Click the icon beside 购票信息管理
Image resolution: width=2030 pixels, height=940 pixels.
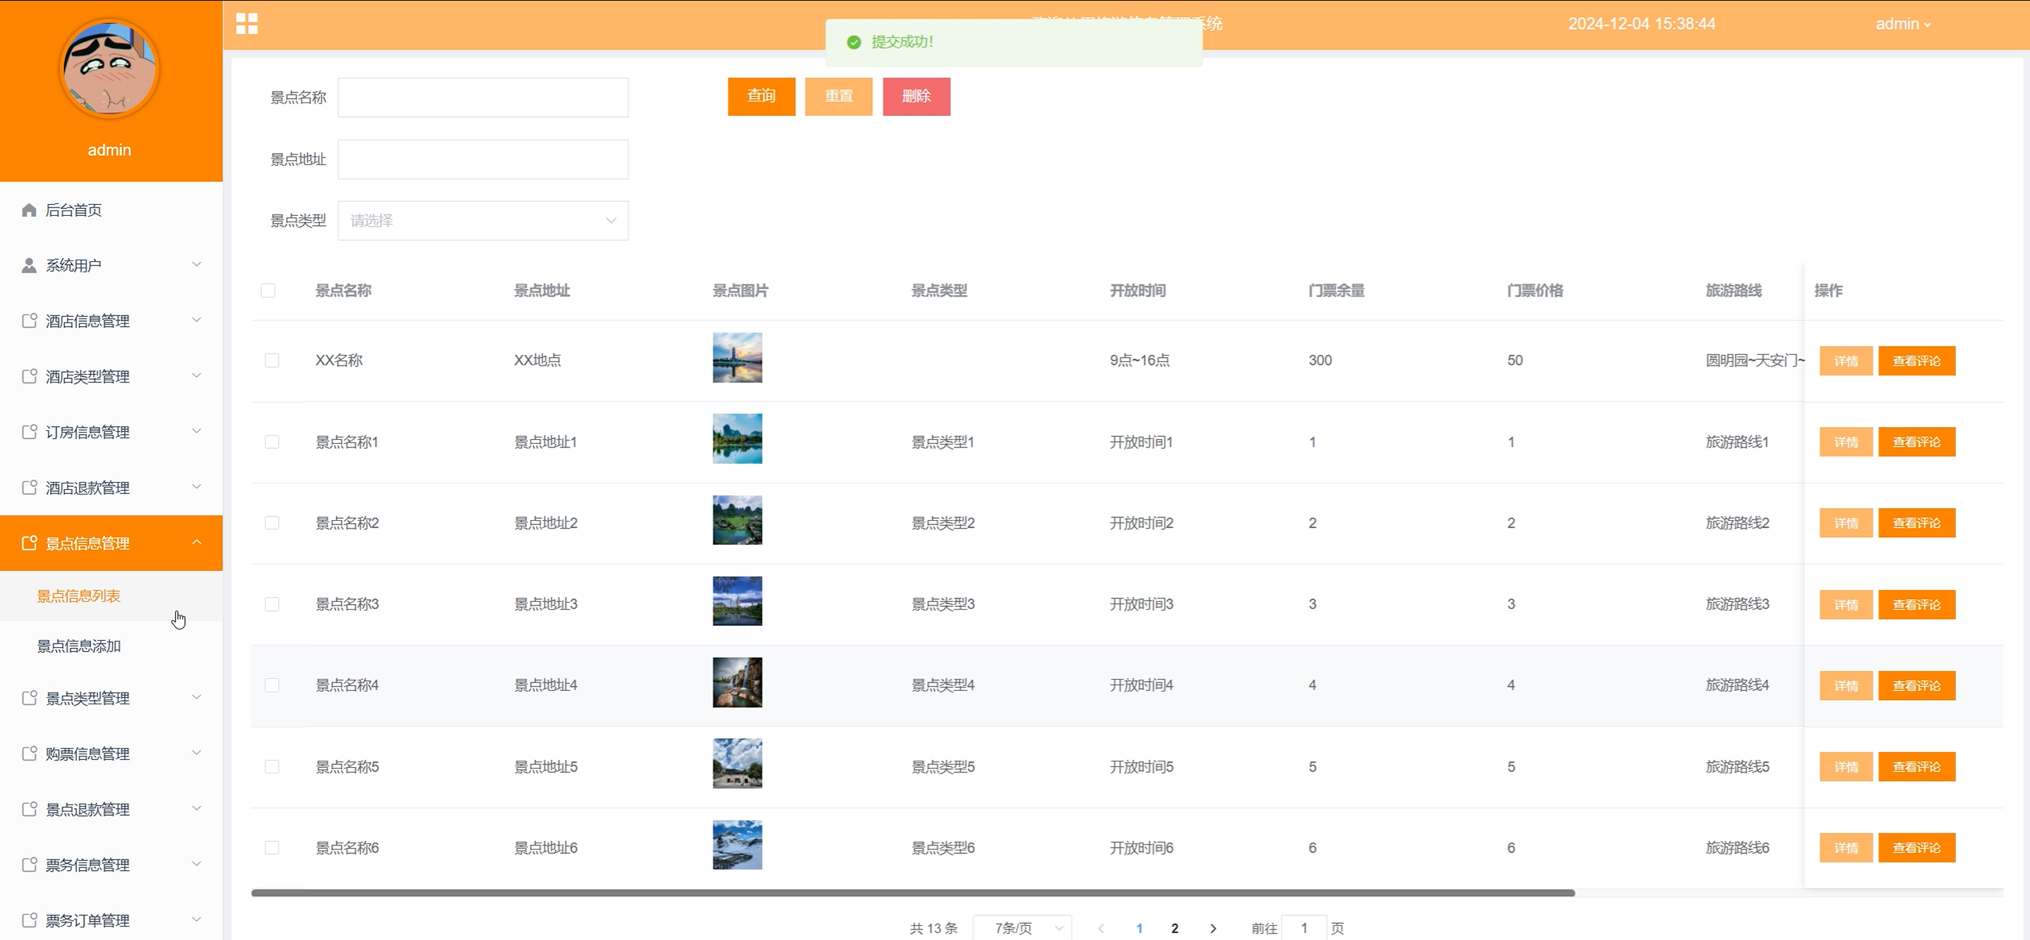[x=29, y=753]
